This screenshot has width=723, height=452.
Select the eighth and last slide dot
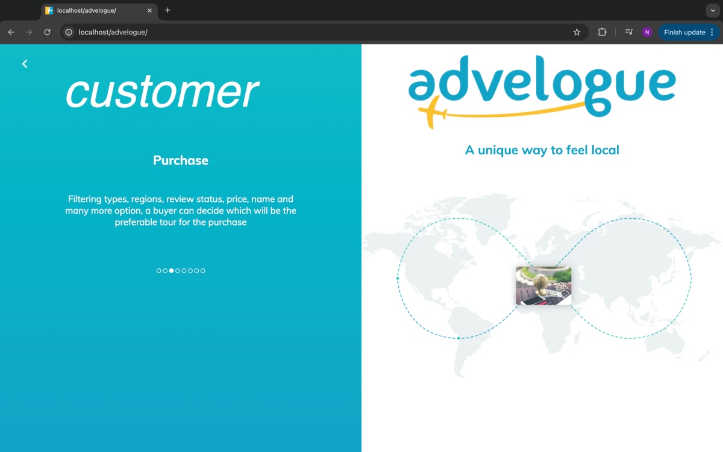pyautogui.click(x=203, y=271)
